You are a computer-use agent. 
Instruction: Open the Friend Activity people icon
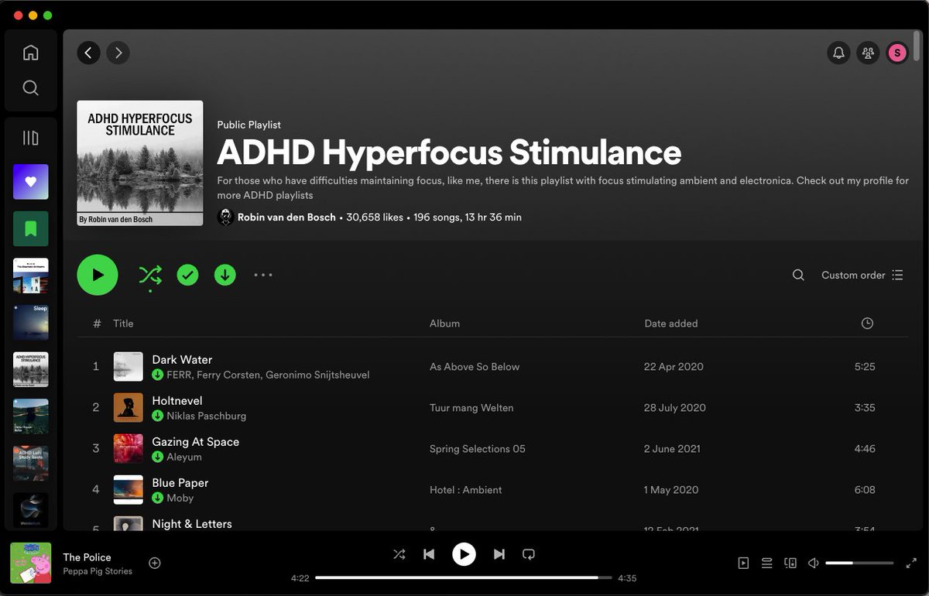pyautogui.click(x=868, y=53)
